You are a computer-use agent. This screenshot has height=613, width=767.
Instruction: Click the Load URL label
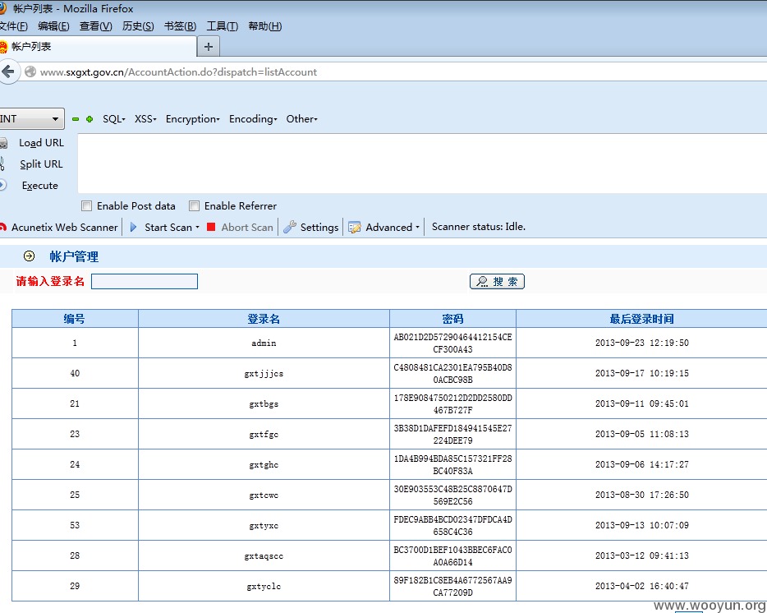[42, 143]
